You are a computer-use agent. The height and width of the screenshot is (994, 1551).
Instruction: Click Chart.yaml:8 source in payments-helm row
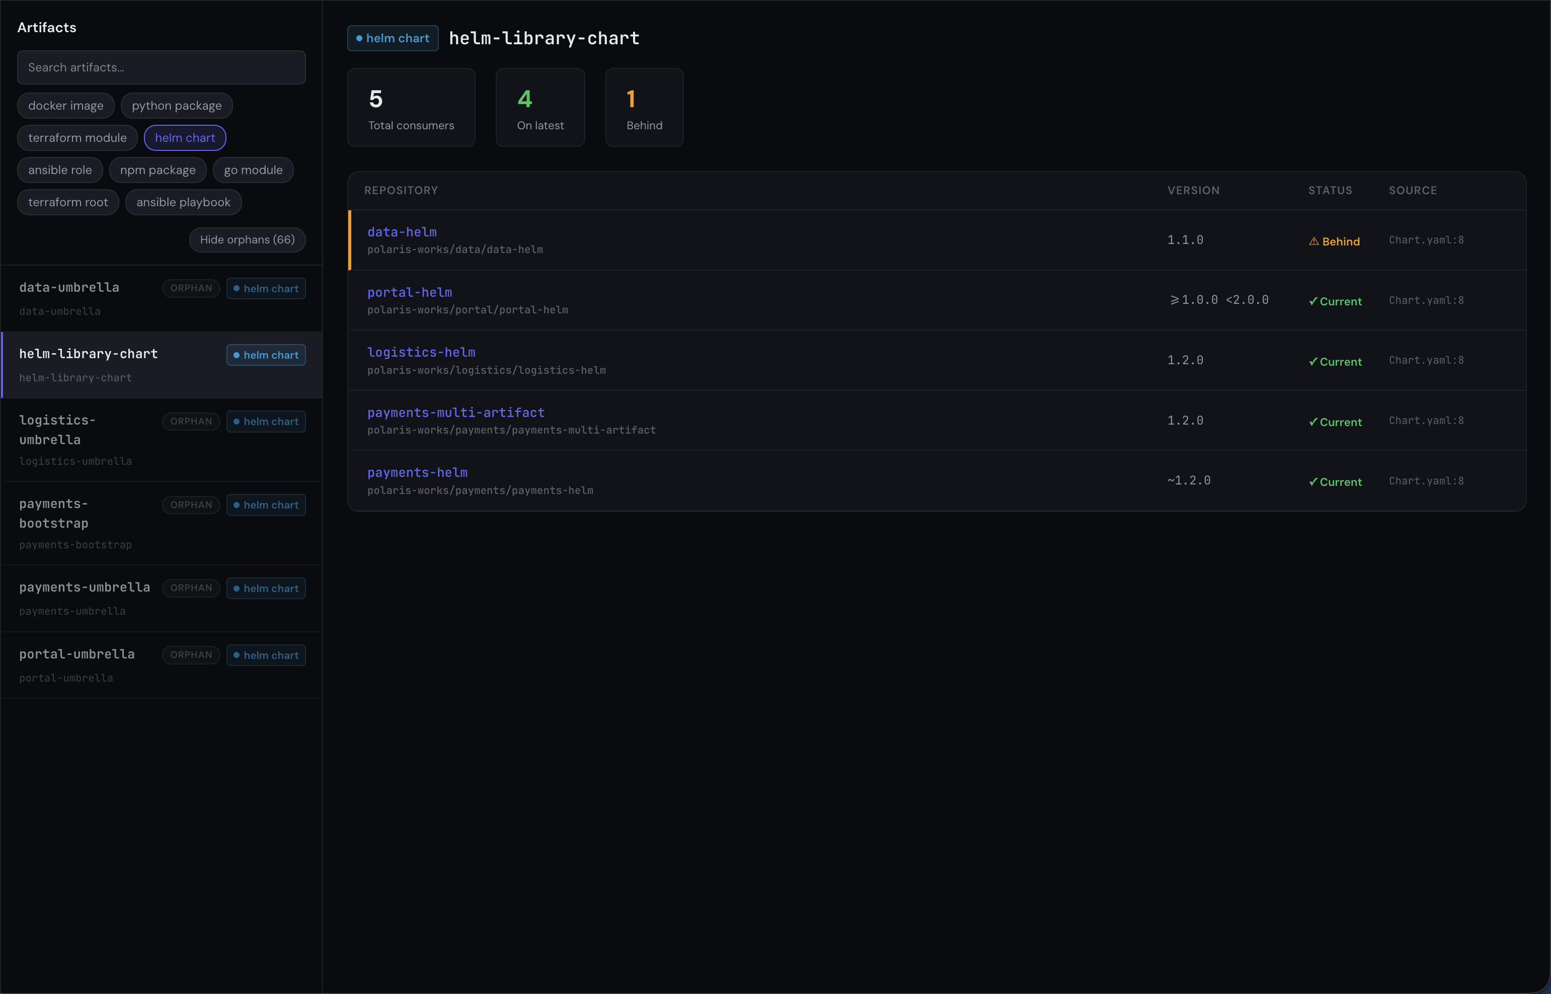pos(1426,481)
